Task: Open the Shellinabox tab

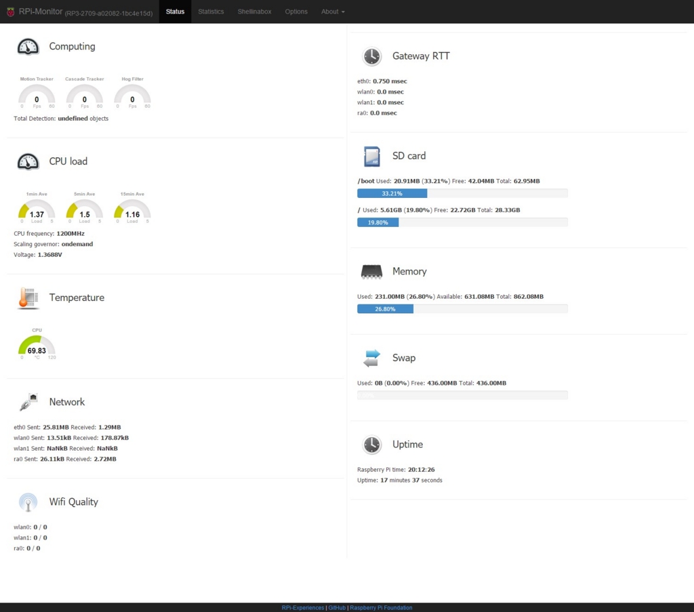Action: [x=255, y=12]
